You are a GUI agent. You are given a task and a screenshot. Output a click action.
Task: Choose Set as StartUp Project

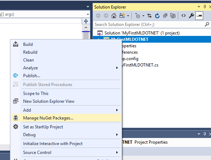coord(66,127)
